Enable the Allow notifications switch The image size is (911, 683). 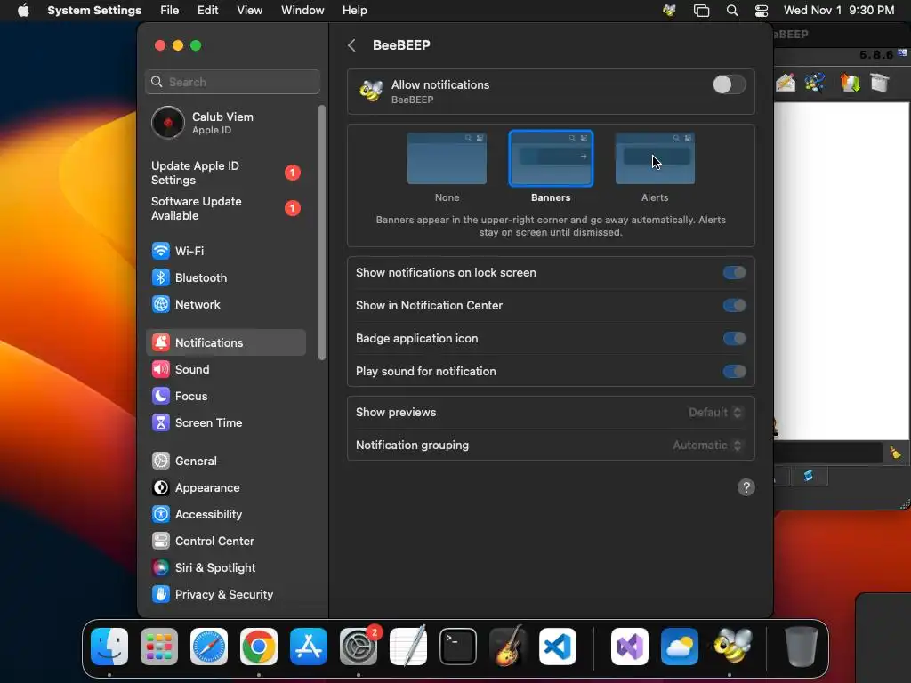[730, 84]
